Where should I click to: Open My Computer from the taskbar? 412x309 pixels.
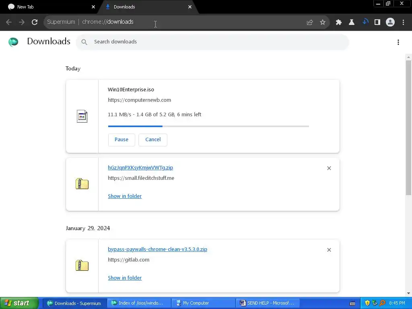(x=203, y=303)
